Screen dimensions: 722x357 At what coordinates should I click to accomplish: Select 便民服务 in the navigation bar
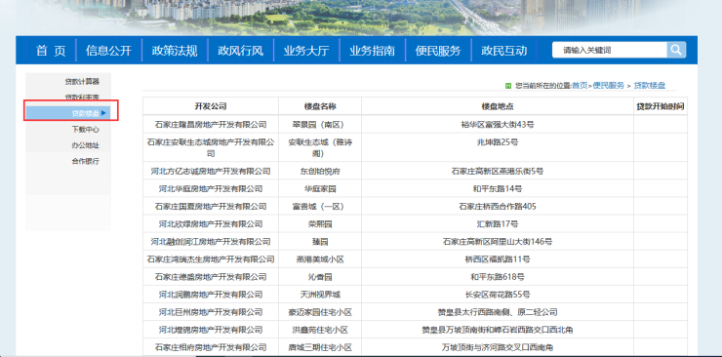(x=438, y=51)
